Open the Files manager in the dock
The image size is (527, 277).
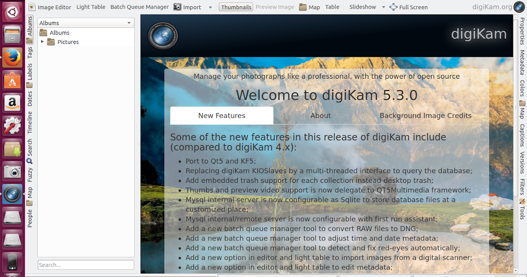[x=12, y=35]
